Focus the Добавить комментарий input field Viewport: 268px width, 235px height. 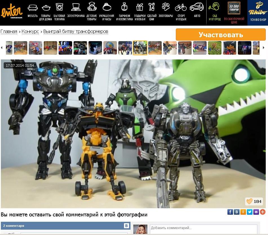pyautogui.click(x=203, y=229)
